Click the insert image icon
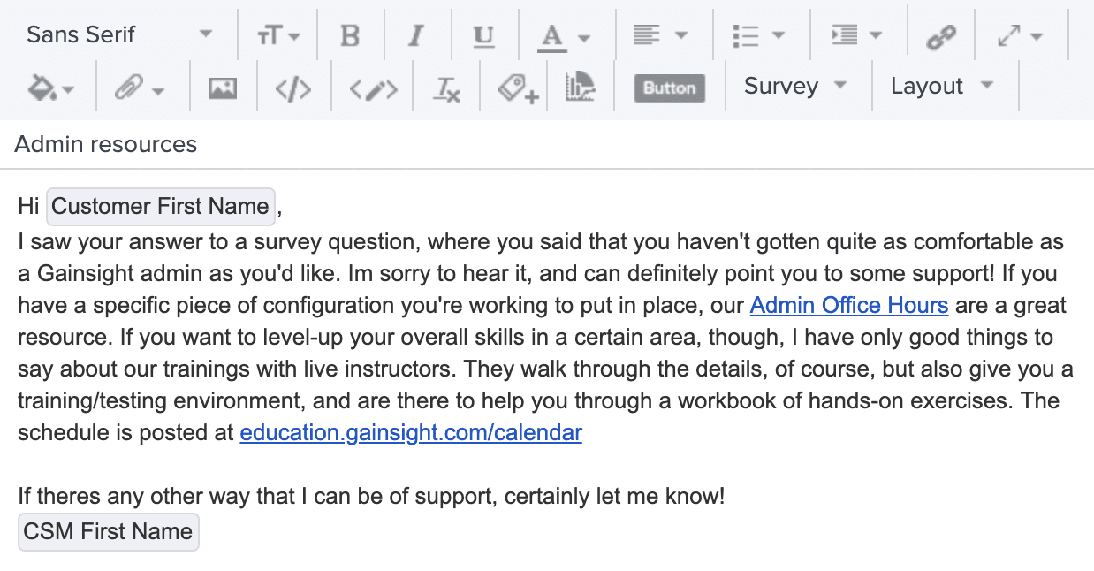The image size is (1094, 571). click(x=222, y=88)
